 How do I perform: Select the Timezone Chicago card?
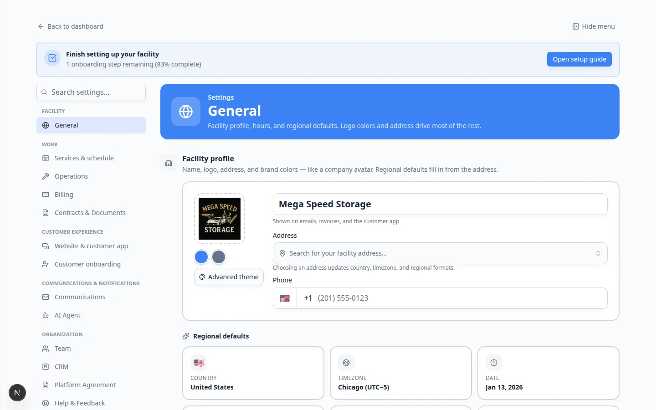[x=401, y=373]
